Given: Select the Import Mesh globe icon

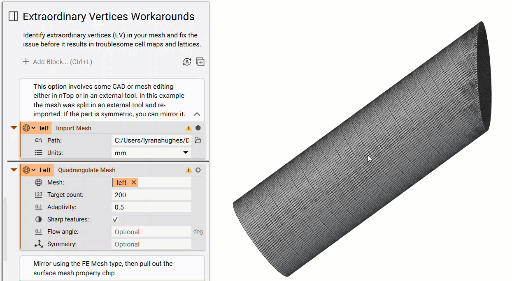Looking at the screenshot, I should (x=26, y=128).
